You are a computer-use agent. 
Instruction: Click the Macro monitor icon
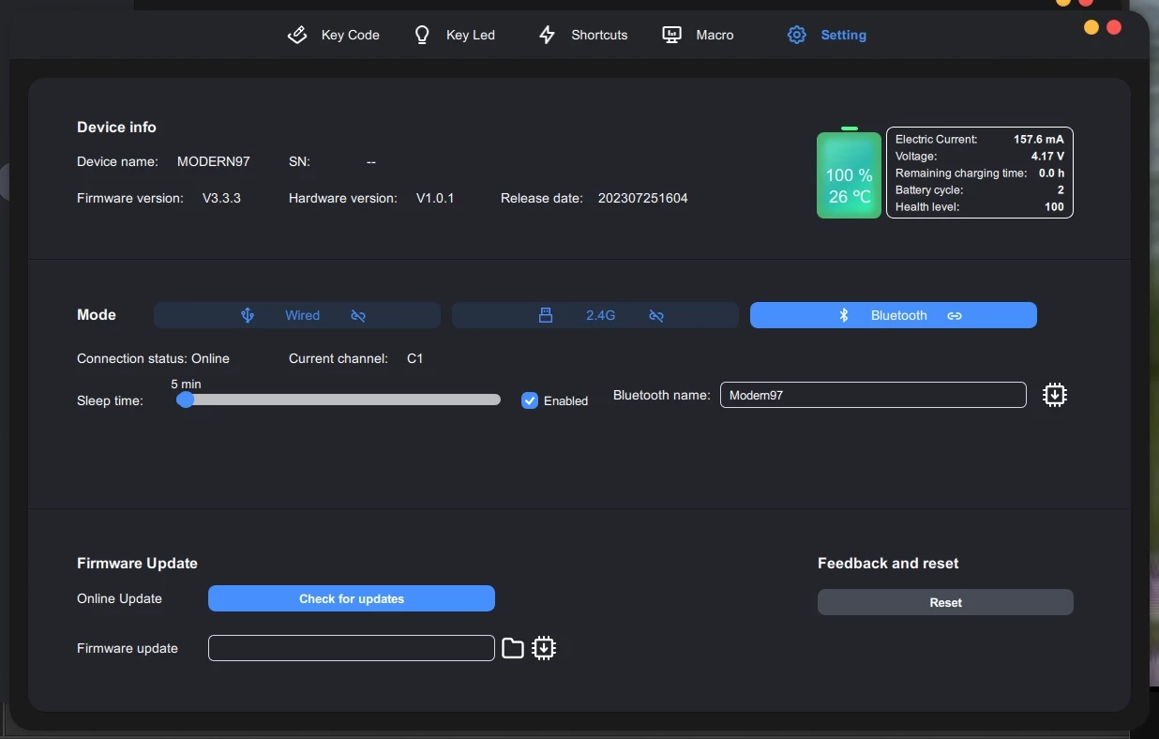tap(671, 35)
